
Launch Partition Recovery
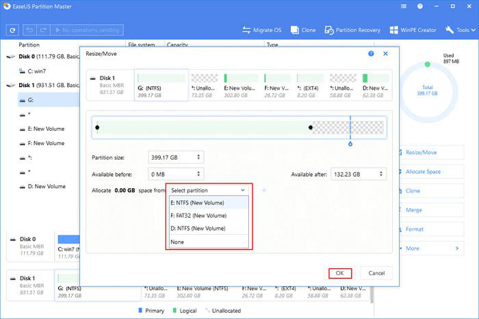[353, 30]
